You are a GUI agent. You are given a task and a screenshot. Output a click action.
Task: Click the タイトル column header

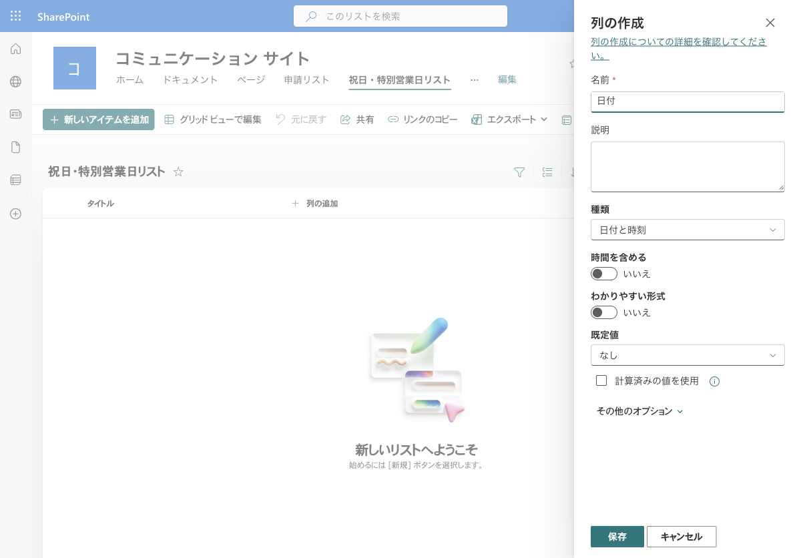pyautogui.click(x=100, y=204)
